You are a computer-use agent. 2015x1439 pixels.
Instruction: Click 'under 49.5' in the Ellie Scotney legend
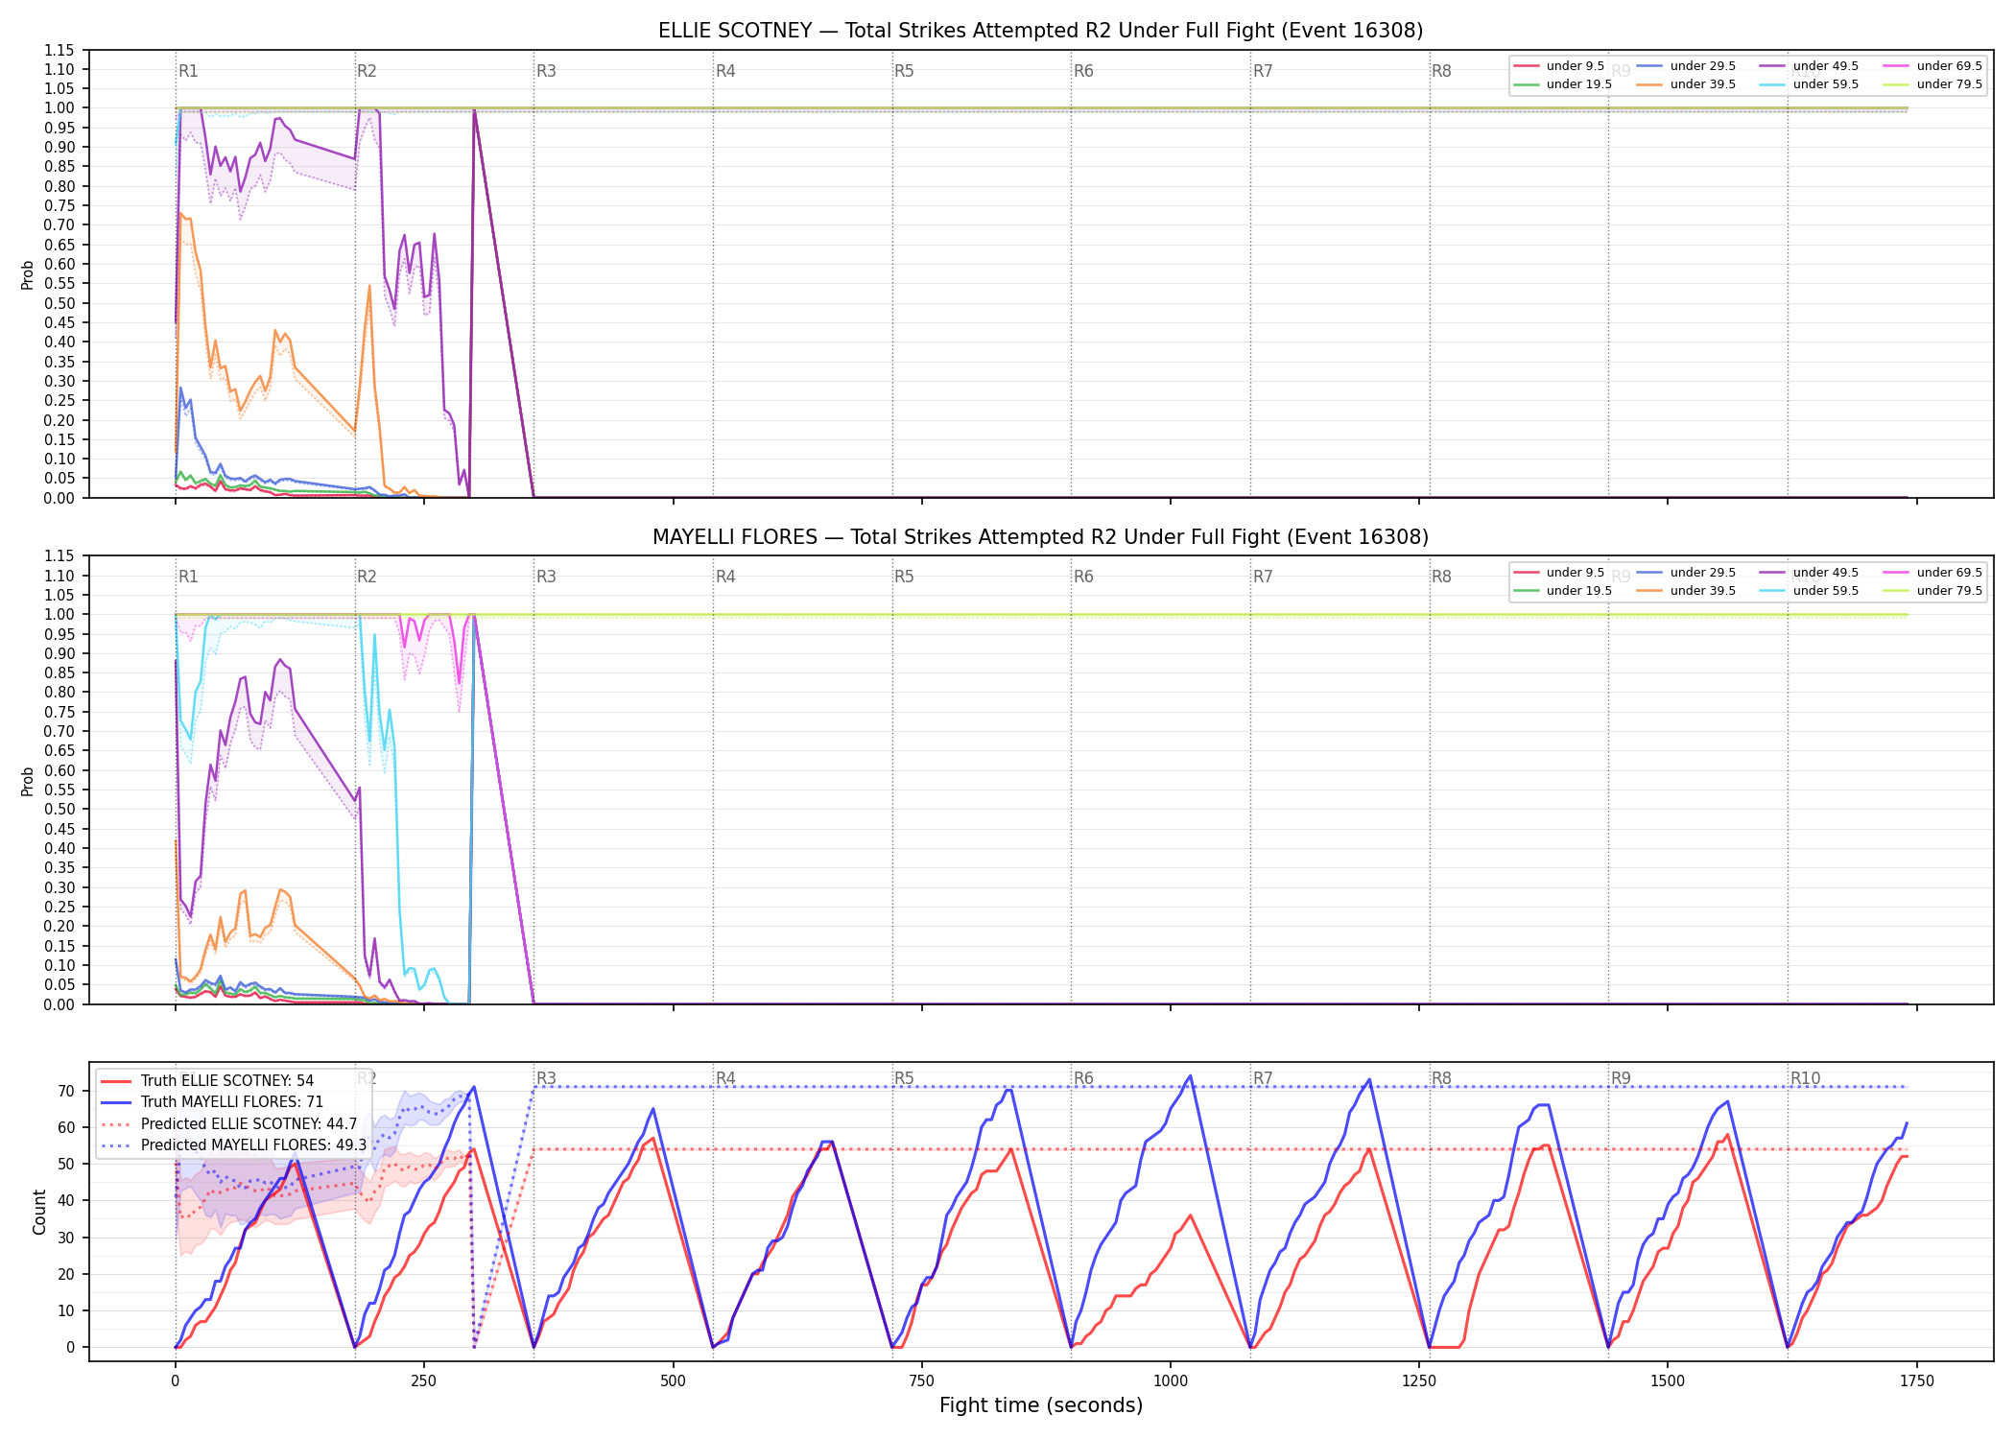[1810, 66]
